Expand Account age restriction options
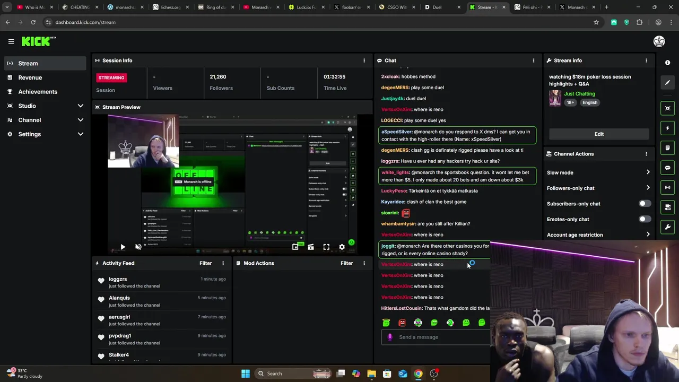Image resolution: width=679 pixels, height=382 pixels. (648, 235)
